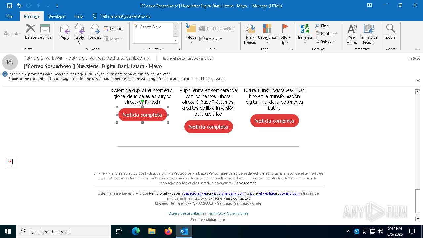Translate the message
The height and width of the screenshot is (238, 423).
coord(305,34)
